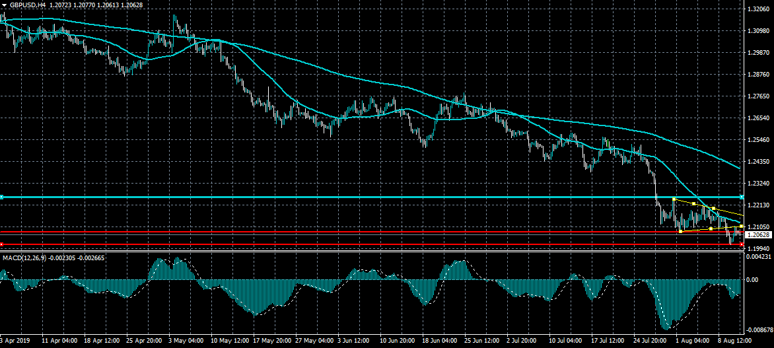Screen dimensions: 774x348
Task: Open the chart menu triangle beside GBPUSD,H4
Action: (5, 5)
